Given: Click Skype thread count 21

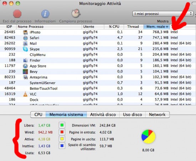Looking at the screenshot, I should (x=140, y=49).
